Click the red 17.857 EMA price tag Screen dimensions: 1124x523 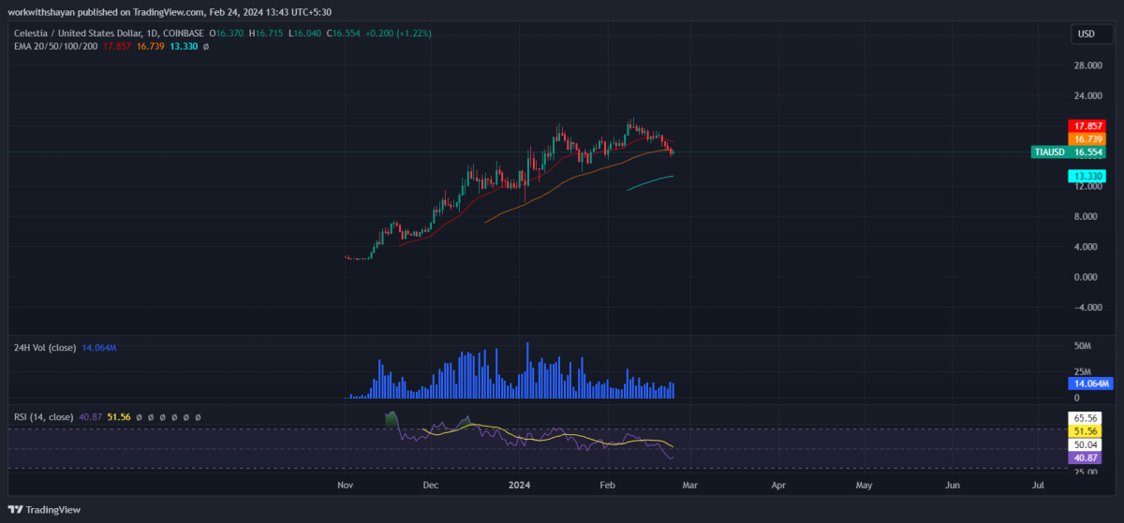[x=1087, y=125]
